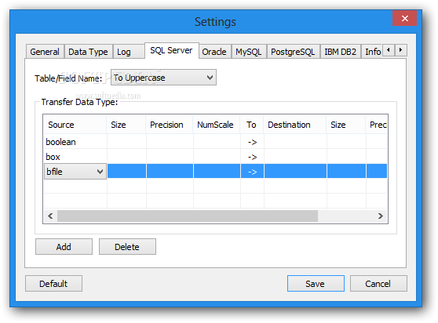The height and width of the screenshot is (323, 438).
Task: Save the settings
Action: coord(316,284)
